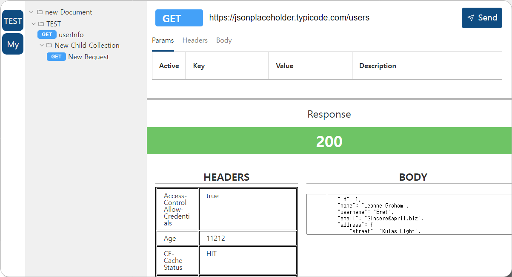Click the Key column header

pyautogui.click(x=227, y=66)
